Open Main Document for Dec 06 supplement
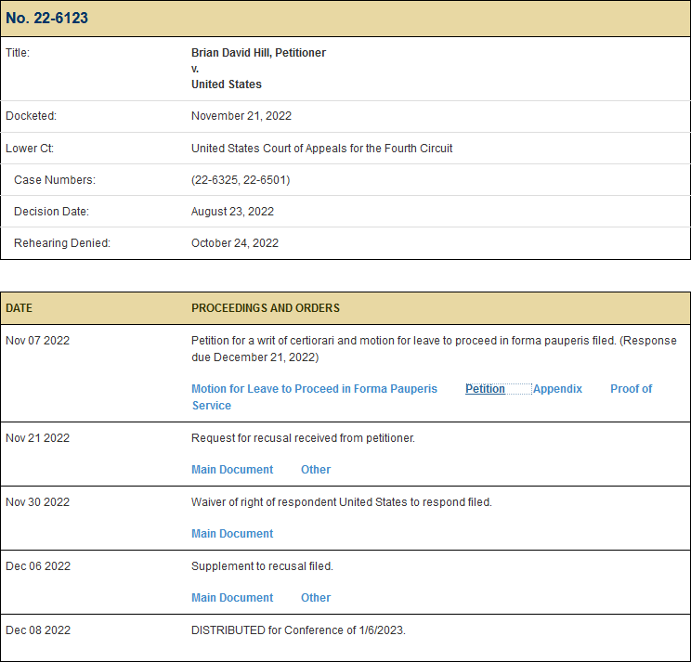Image resolution: width=691 pixels, height=662 pixels. [x=232, y=598]
